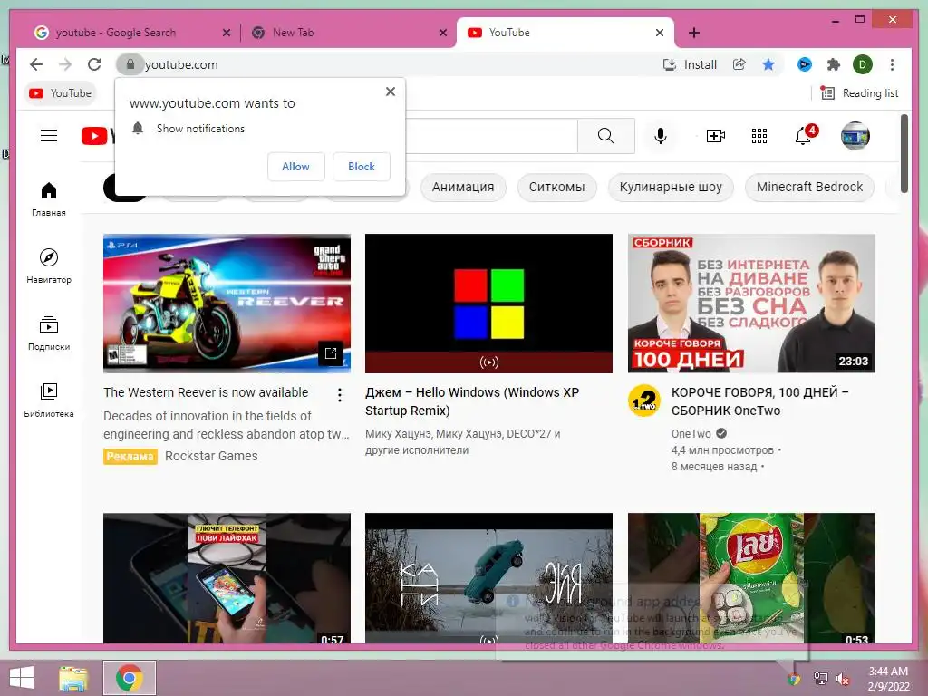Screen dimensions: 928x696
Task: Open File Explorer from the taskbar
Action: coord(73,678)
